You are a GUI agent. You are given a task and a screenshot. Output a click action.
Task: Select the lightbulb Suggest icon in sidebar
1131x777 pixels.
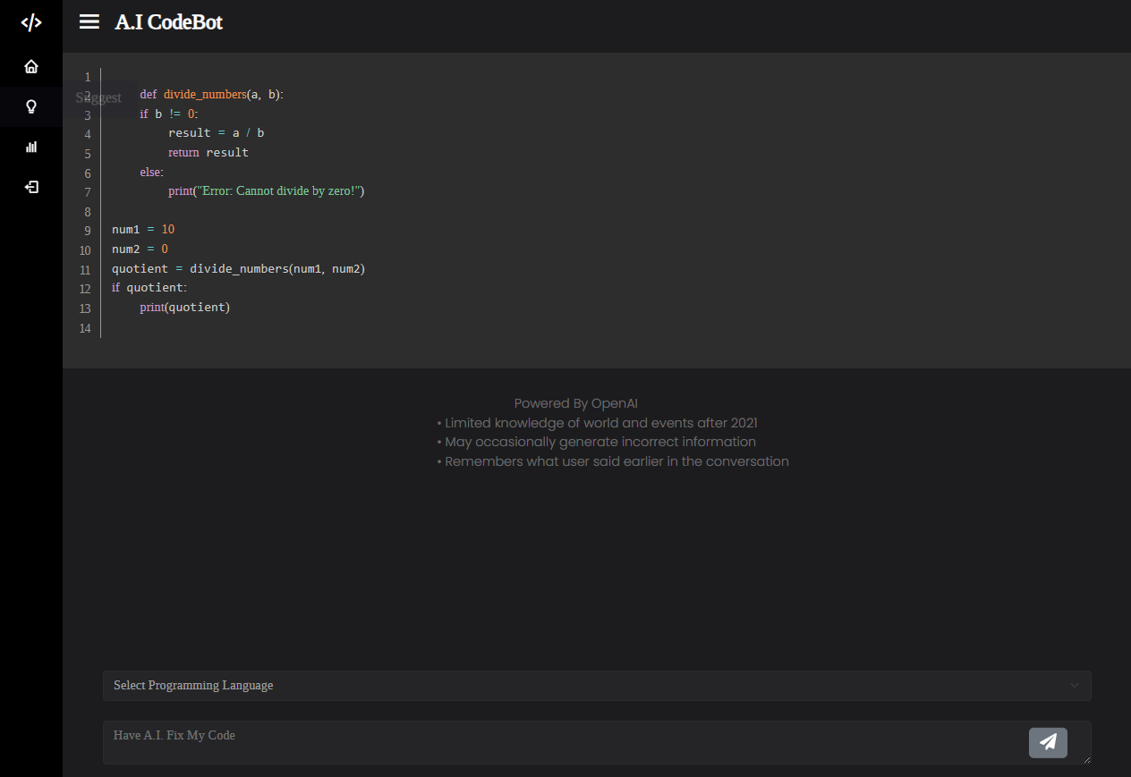point(31,106)
